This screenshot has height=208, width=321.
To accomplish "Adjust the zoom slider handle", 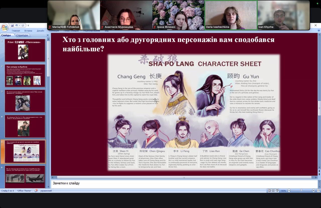I will click(x=301, y=190).
